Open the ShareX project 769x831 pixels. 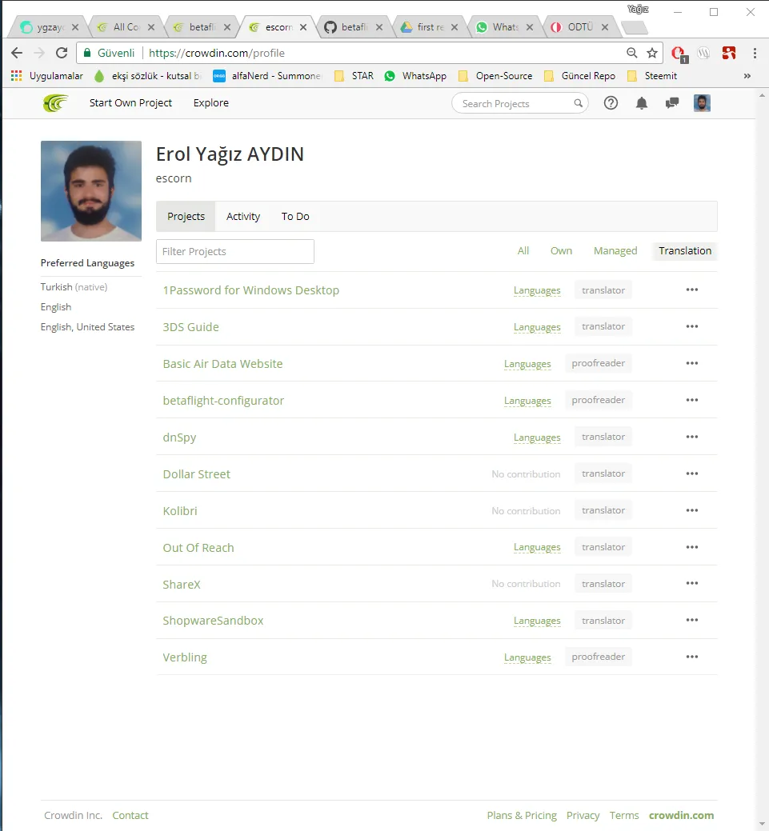(x=182, y=585)
